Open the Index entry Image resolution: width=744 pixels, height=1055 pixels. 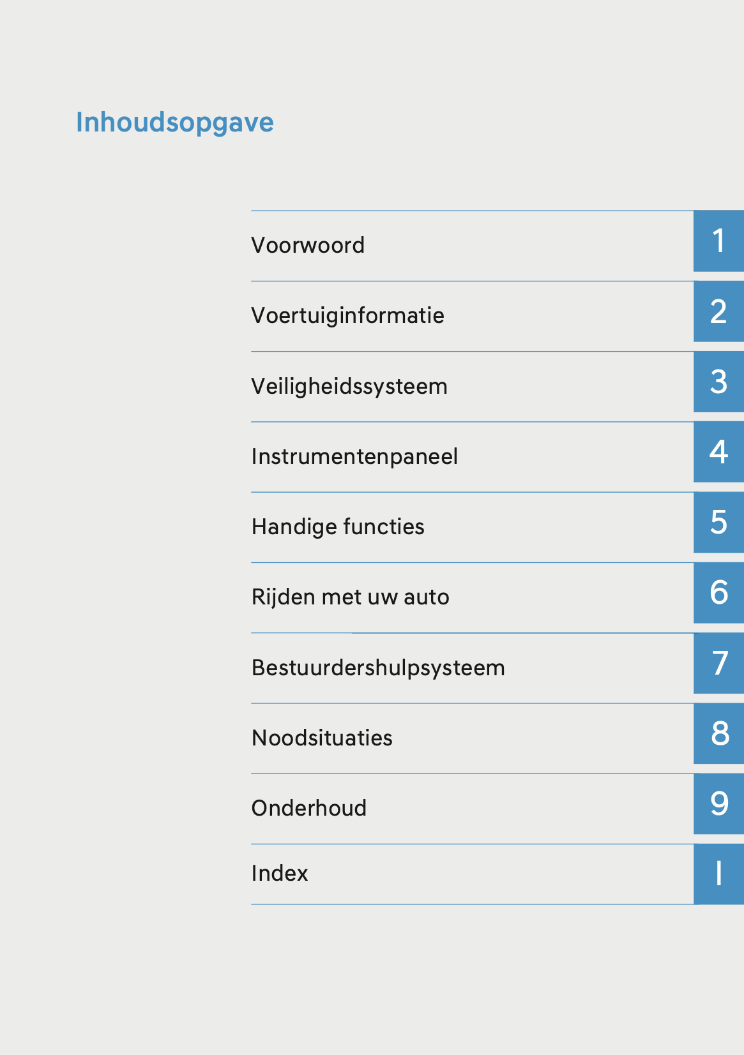280,873
